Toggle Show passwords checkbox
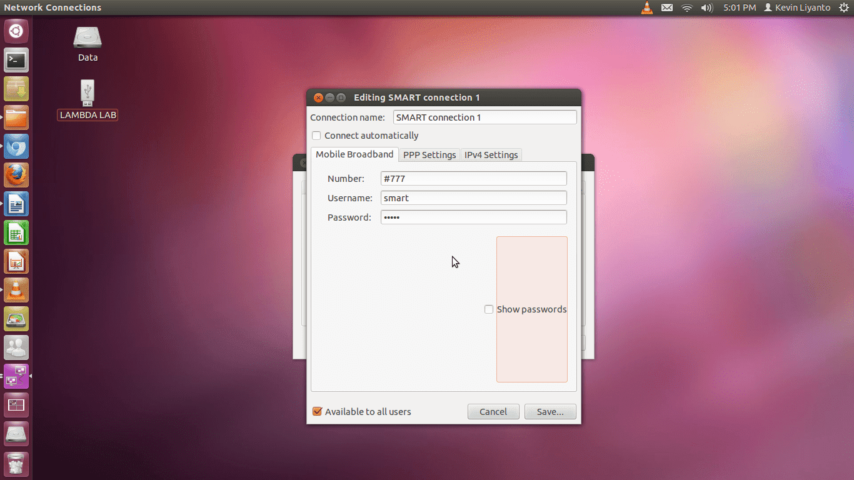This screenshot has width=854, height=480. (x=489, y=309)
